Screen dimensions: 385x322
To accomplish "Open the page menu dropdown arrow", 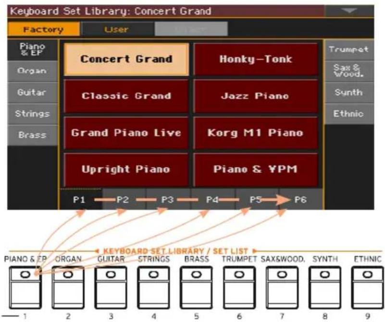I will coord(349,11).
